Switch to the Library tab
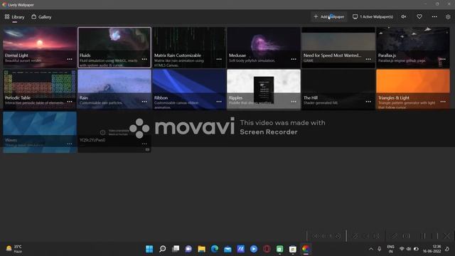The height and width of the screenshot is (256, 455). [x=14, y=17]
